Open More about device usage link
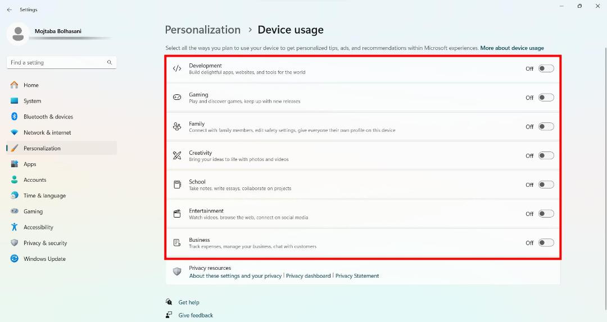Viewport: 607px width, 322px height. [512, 48]
